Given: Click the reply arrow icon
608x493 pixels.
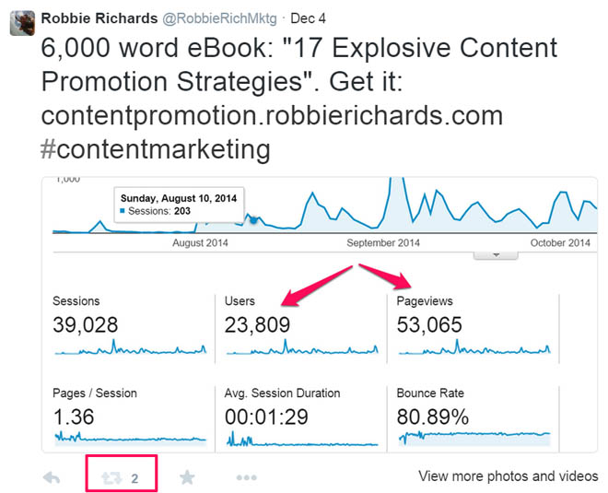Looking at the screenshot, I should pyautogui.click(x=53, y=477).
